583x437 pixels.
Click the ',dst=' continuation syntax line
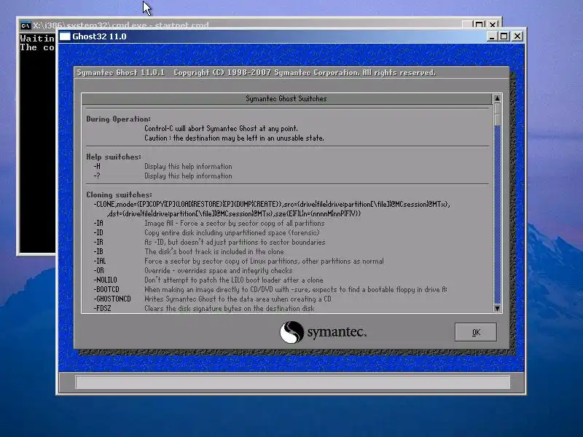click(x=234, y=213)
